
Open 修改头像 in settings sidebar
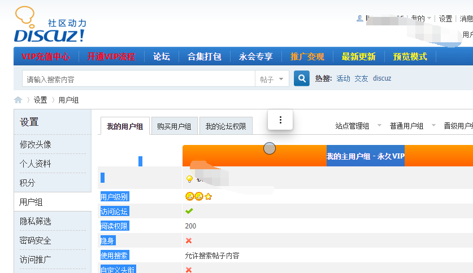(36, 144)
